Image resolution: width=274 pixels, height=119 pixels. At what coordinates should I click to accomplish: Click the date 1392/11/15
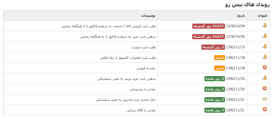[235, 47]
